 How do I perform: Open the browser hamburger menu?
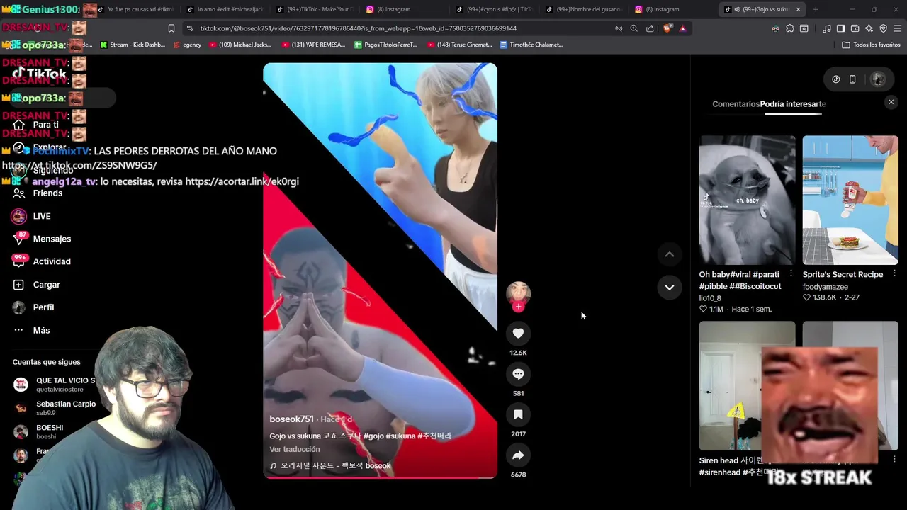coord(897,28)
